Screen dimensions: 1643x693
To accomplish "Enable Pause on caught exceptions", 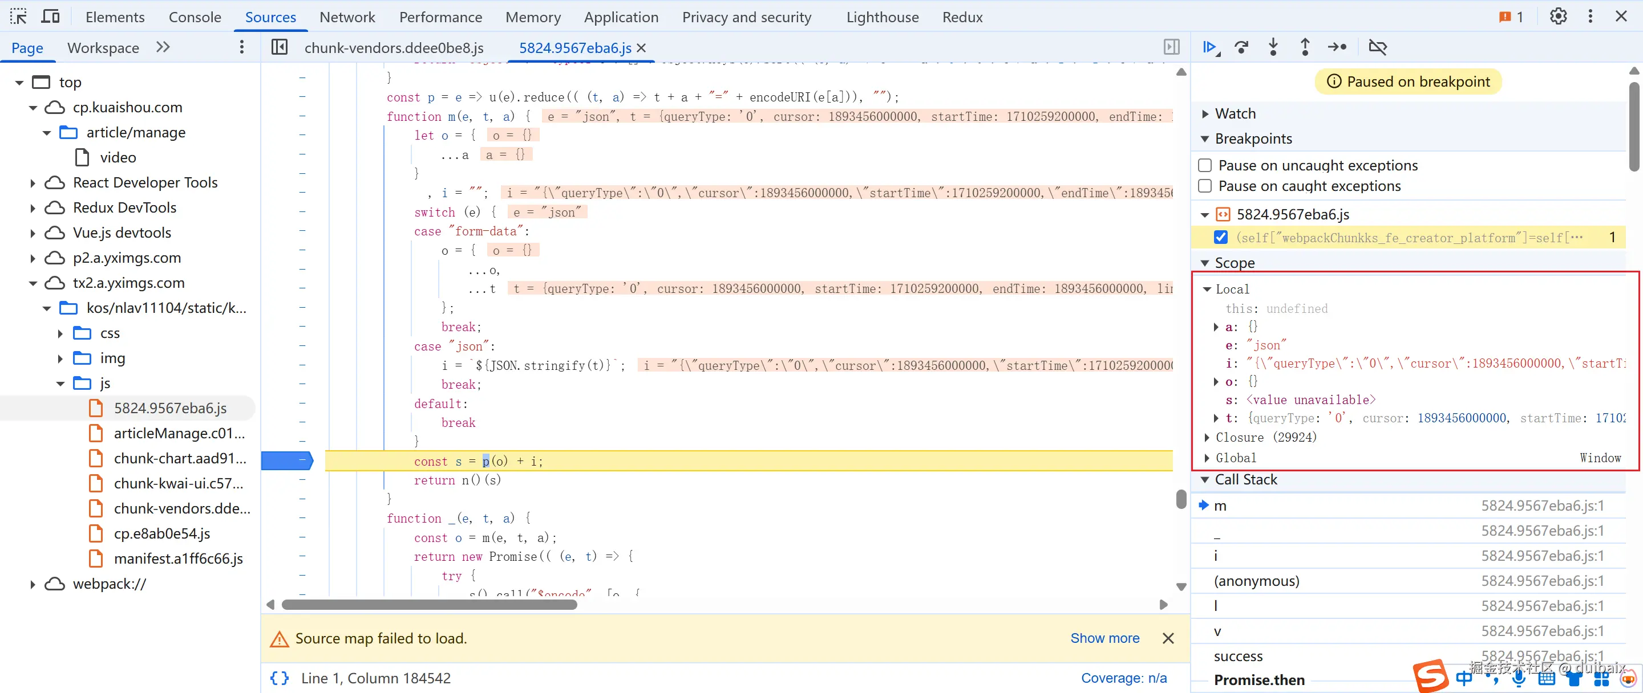I will click(x=1205, y=186).
